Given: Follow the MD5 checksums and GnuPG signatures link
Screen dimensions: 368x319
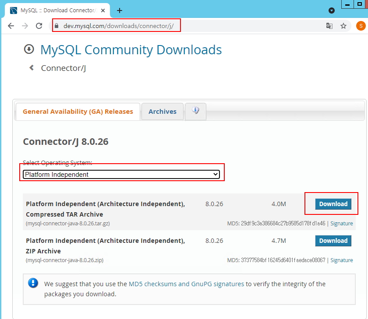Looking at the screenshot, I should pyautogui.click(x=186, y=284).
